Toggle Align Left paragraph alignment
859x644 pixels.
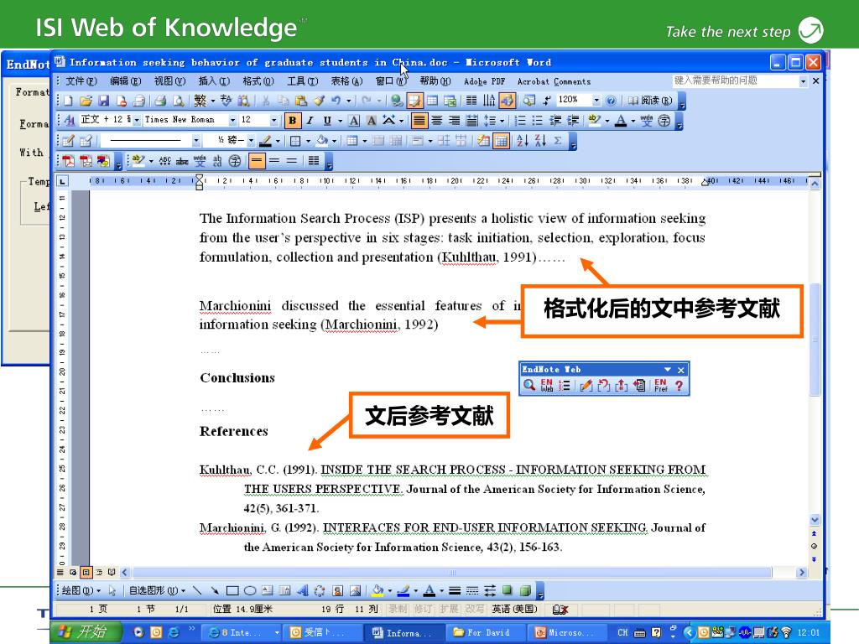419,121
